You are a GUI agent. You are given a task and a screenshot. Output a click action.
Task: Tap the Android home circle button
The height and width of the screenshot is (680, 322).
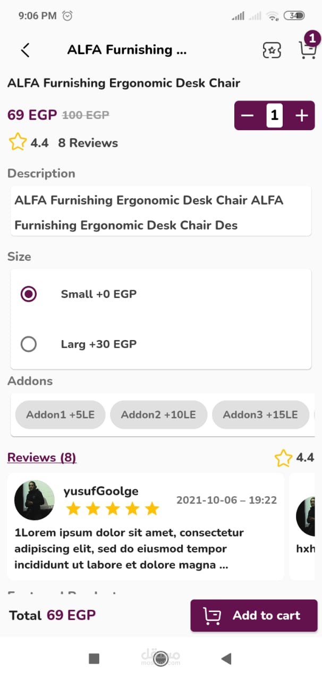[160, 659]
